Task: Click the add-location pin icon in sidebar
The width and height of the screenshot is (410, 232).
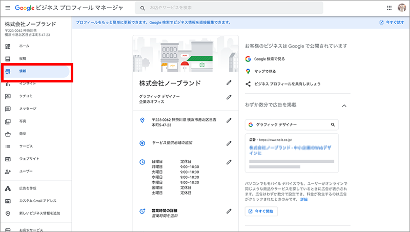Action: click(8, 214)
